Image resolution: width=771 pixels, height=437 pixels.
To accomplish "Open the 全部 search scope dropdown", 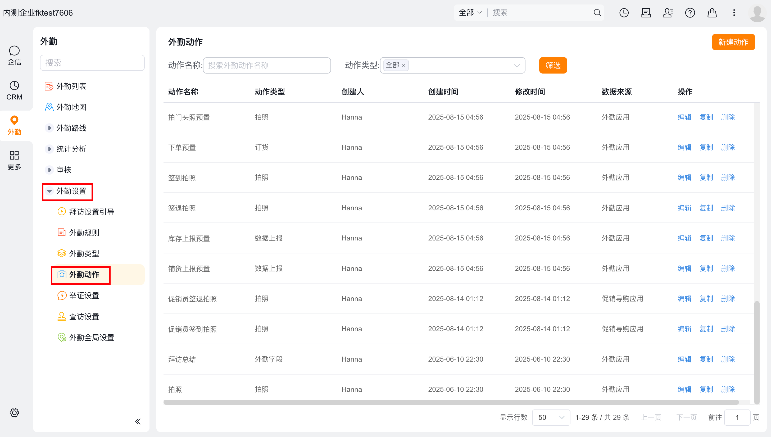I will pos(470,13).
